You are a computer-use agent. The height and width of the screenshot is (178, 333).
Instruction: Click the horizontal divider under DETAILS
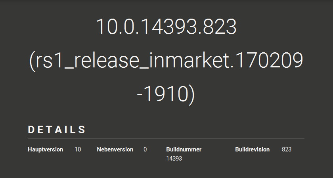[166, 138]
